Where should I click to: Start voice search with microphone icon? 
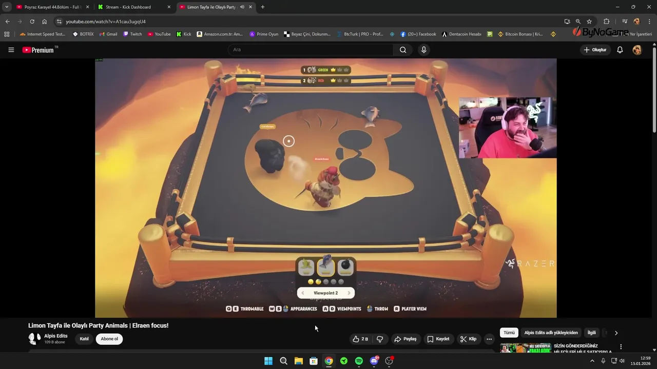[x=423, y=50]
